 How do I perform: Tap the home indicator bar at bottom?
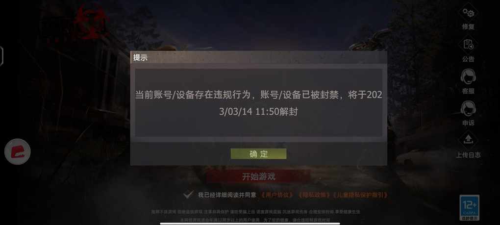tap(250, 223)
